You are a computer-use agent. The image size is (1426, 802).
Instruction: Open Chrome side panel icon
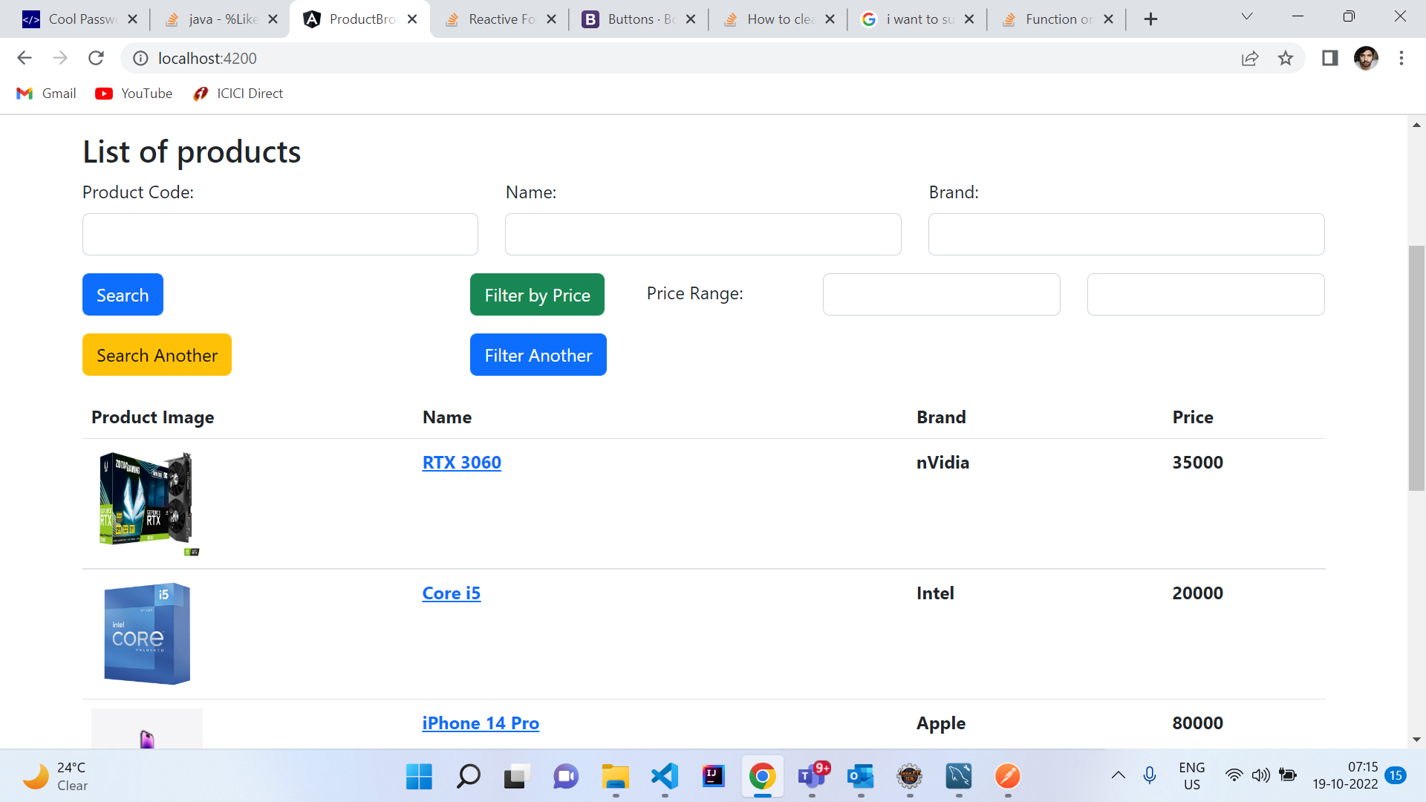pos(1329,58)
